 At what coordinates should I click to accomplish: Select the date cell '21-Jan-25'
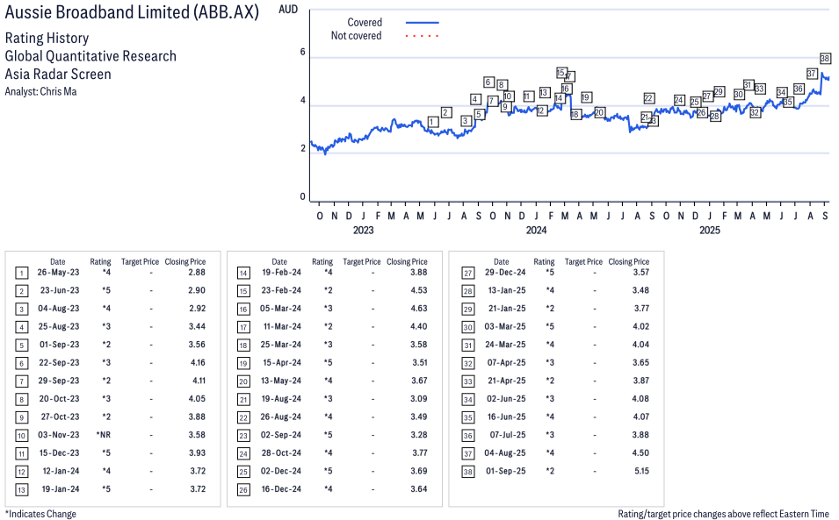coord(507,309)
